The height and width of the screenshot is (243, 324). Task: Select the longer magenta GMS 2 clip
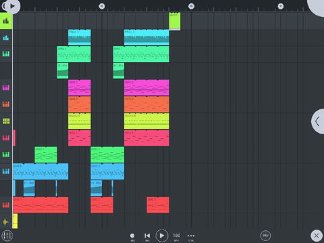pyautogui.click(x=146, y=88)
